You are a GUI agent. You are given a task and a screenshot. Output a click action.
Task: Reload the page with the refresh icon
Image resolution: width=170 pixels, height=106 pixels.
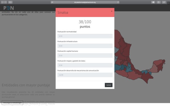click(118, 2)
